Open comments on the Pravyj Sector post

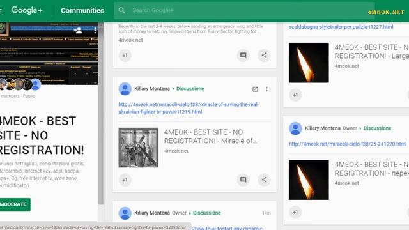coord(243,56)
